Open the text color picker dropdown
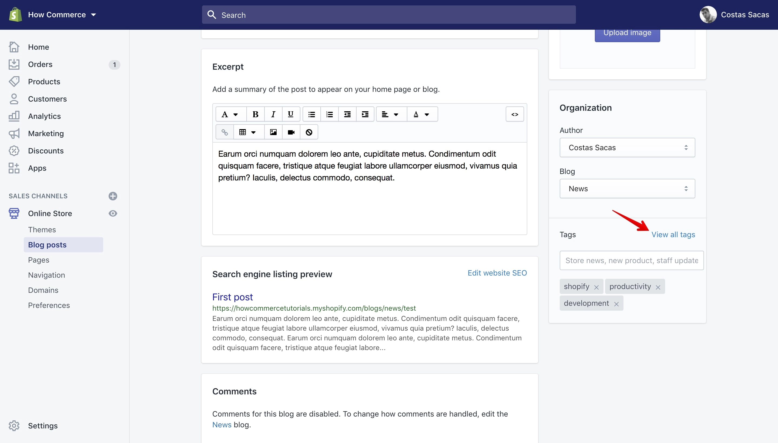 click(x=422, y=115)
